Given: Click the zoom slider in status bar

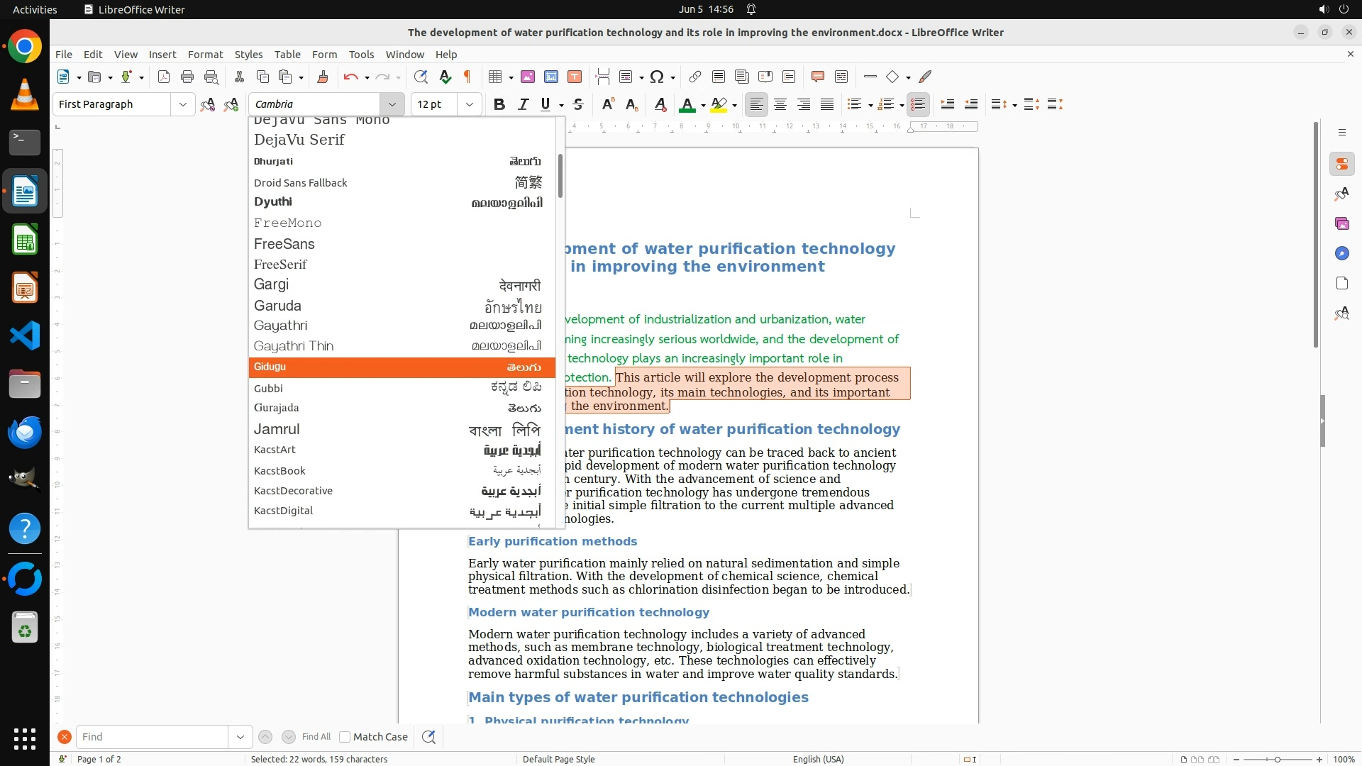Looking at the screenshot, I should [1277, 760].
